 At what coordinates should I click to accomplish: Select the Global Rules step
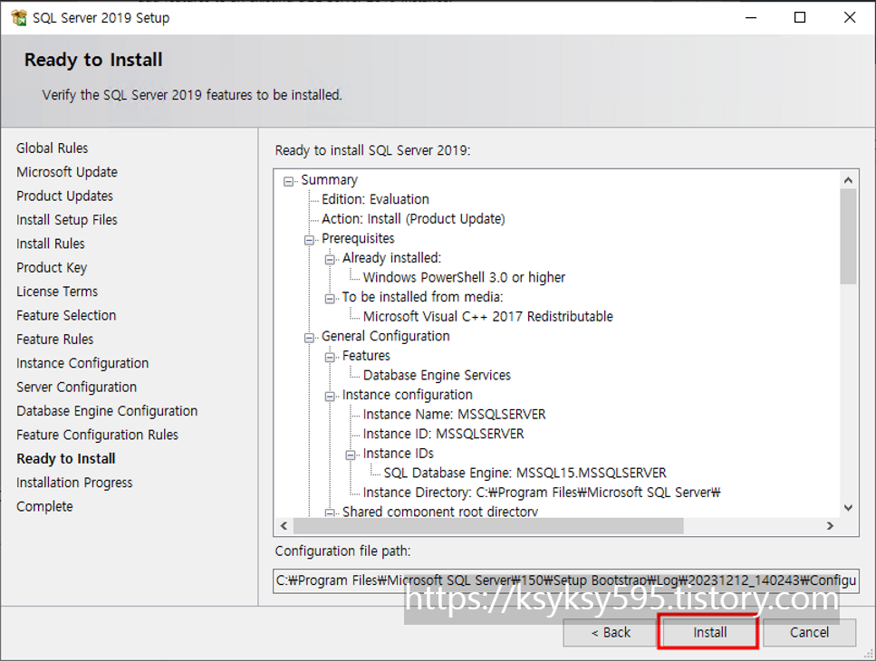tap(52, 148)
